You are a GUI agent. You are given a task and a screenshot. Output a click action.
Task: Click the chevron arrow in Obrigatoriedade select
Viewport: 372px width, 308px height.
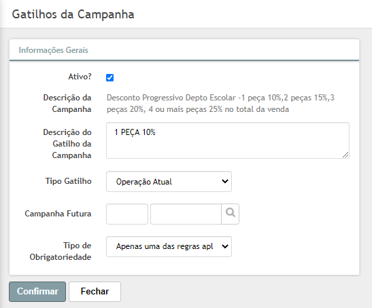tap(225, 246)
